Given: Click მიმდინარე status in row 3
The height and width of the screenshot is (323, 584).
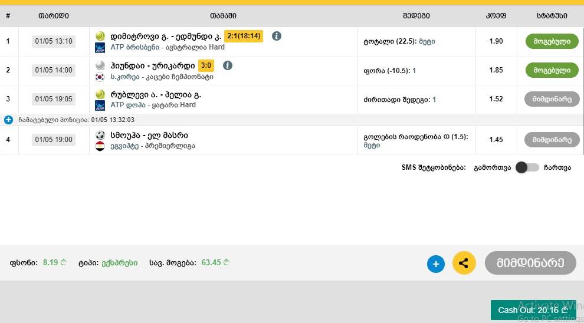Looking at the screenshot, I should tap(552, 99).
